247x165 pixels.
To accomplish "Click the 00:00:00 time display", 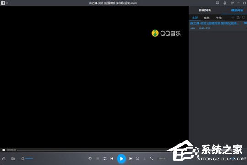I will (11, 150).
